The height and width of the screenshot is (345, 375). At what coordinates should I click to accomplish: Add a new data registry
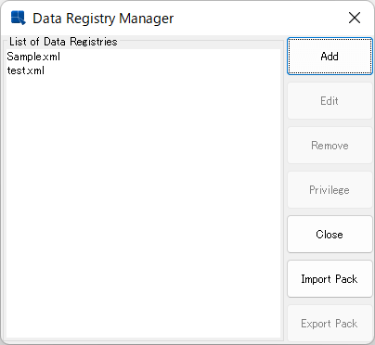pos(330,57)
